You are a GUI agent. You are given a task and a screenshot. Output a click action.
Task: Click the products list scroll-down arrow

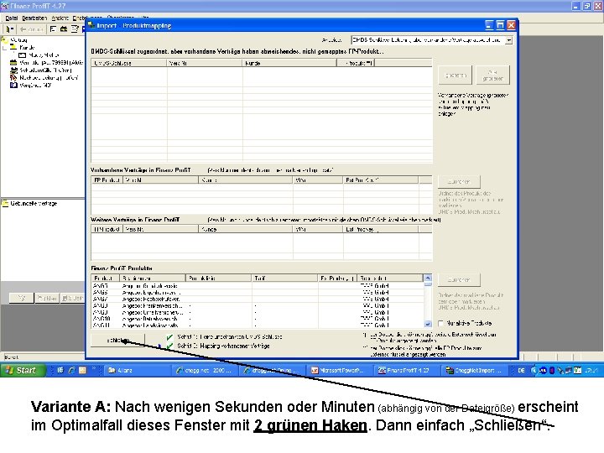pyautogui.click(x=428, y=324)
